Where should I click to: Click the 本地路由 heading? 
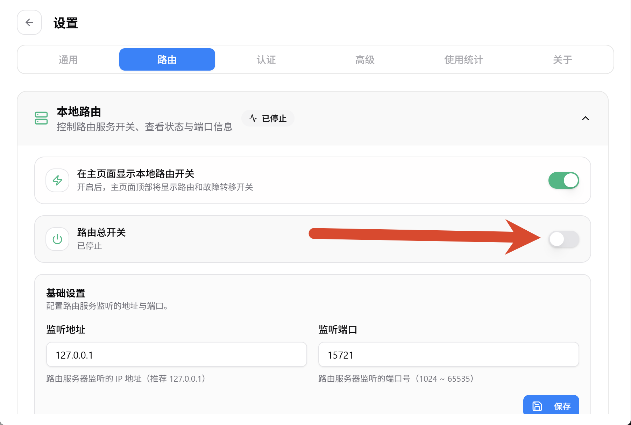(79, 111)
